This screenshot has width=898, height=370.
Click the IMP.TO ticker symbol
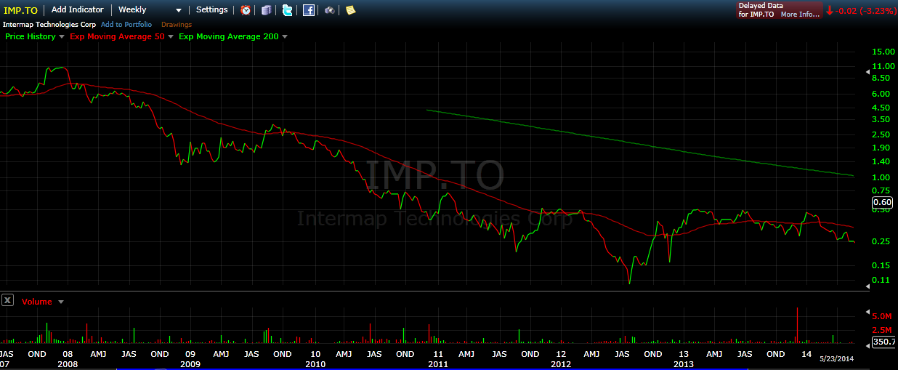(21, 10)
